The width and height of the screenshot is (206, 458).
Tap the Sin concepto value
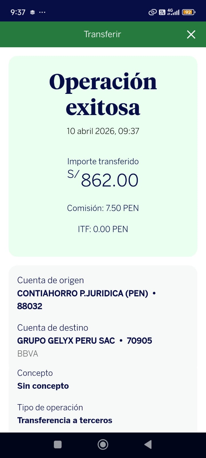pos(43,386)
